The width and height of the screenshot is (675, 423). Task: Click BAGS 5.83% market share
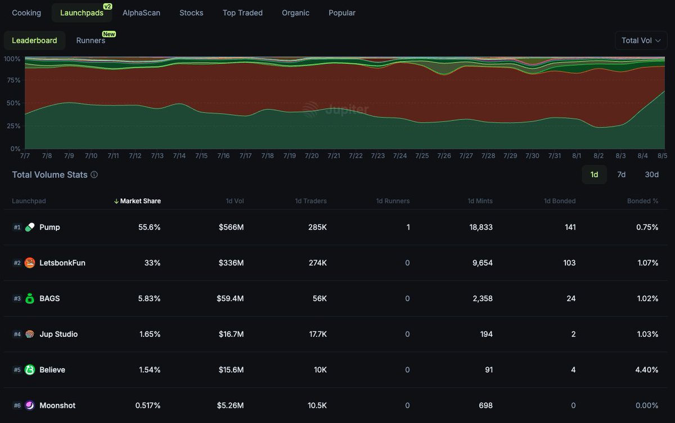tap(148, 299)
